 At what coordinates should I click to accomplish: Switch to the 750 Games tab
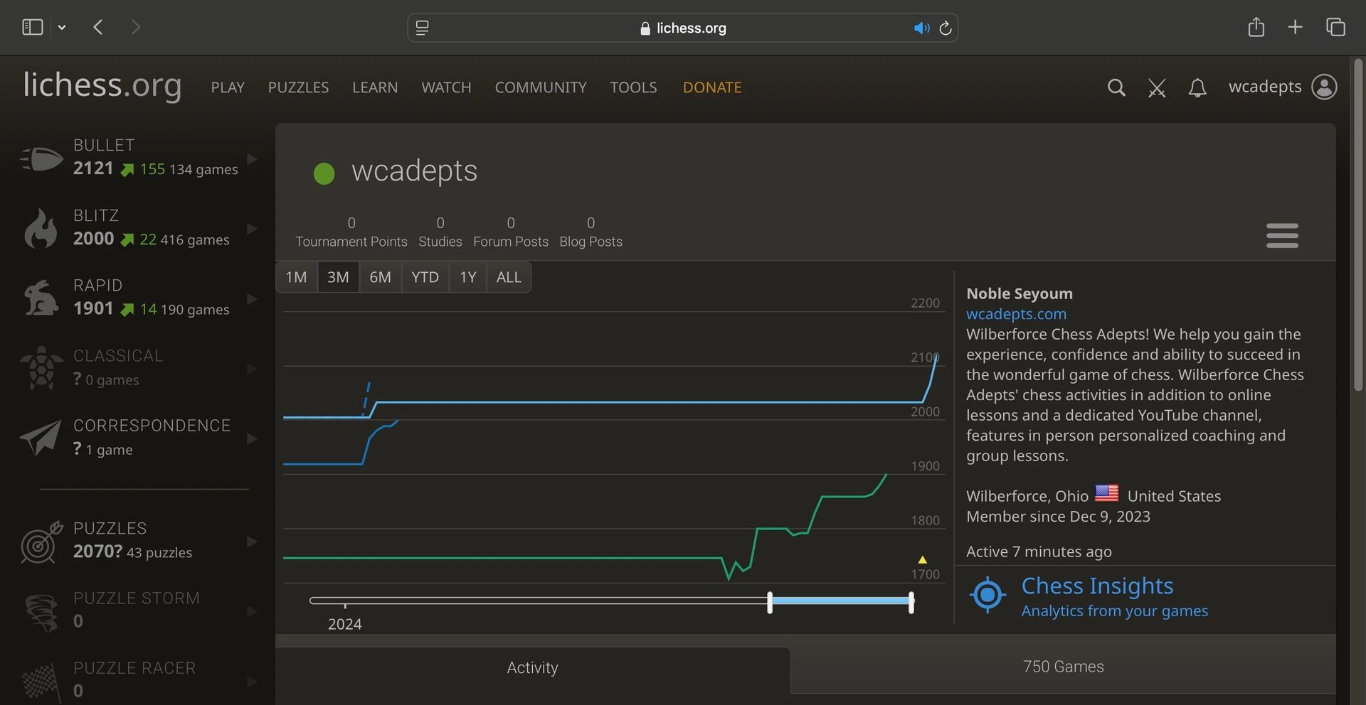pos(1063,667)
